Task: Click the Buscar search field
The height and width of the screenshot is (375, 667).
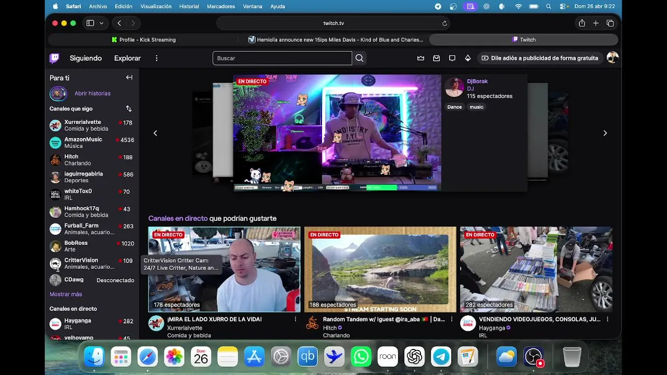Action: tap(282, 58)
